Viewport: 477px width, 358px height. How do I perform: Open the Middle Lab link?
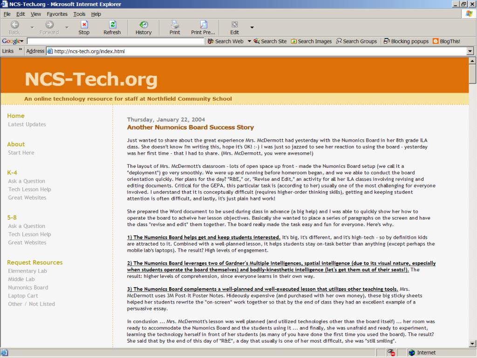tap(21, 279)
